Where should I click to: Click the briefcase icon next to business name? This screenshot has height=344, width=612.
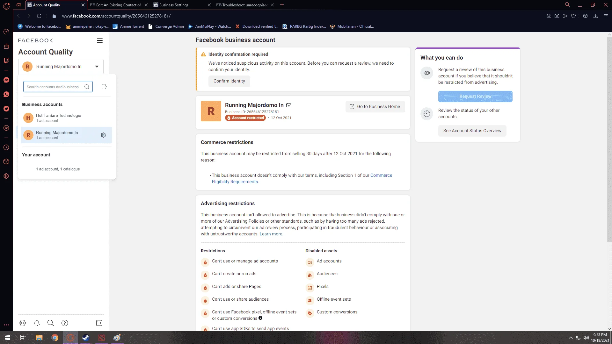click(x=289, y=105)
